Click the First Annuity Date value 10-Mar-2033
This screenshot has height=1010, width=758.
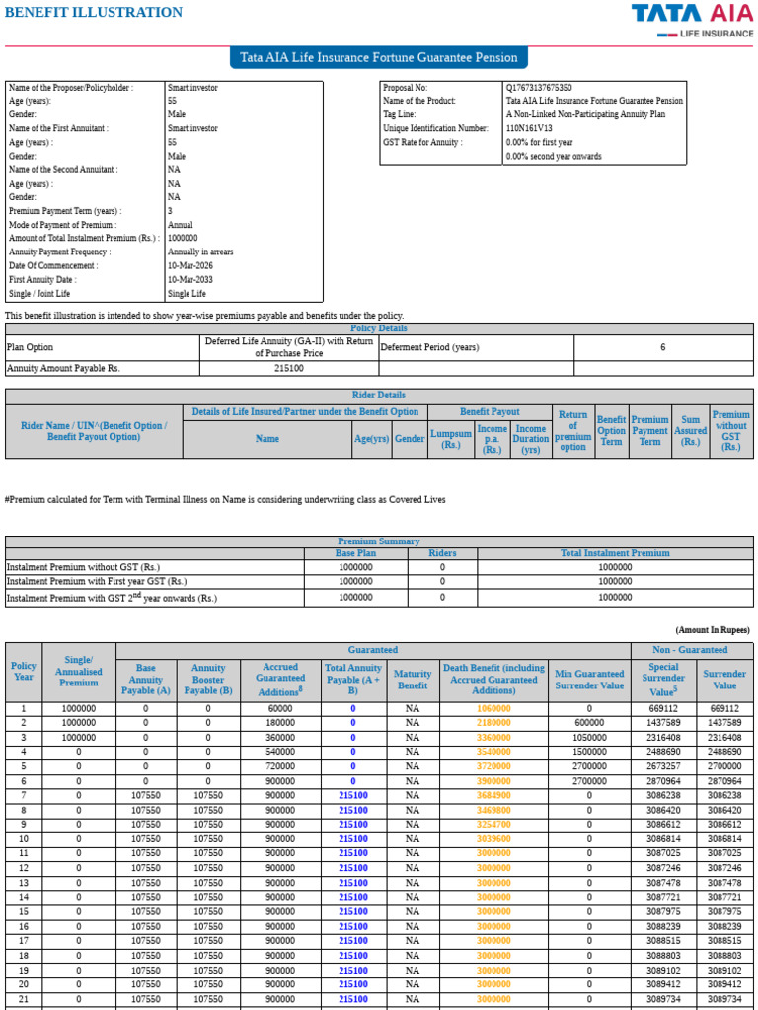[x=190, y=279]
